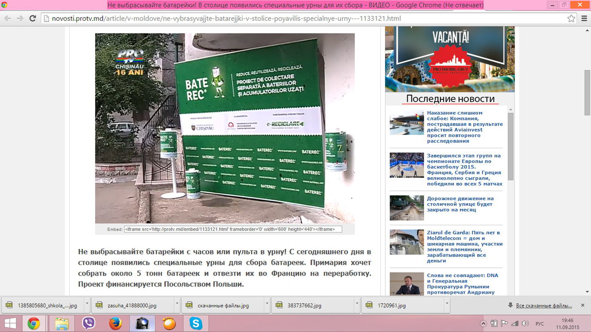This screenshot has width=591, height=332.
Task: Launch Firefox from the taskbar
Action: (115, 323)
